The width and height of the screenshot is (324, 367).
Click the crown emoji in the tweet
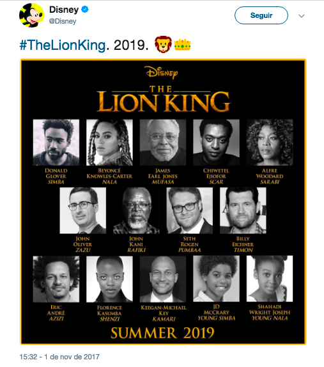click(x=183, y=45)
